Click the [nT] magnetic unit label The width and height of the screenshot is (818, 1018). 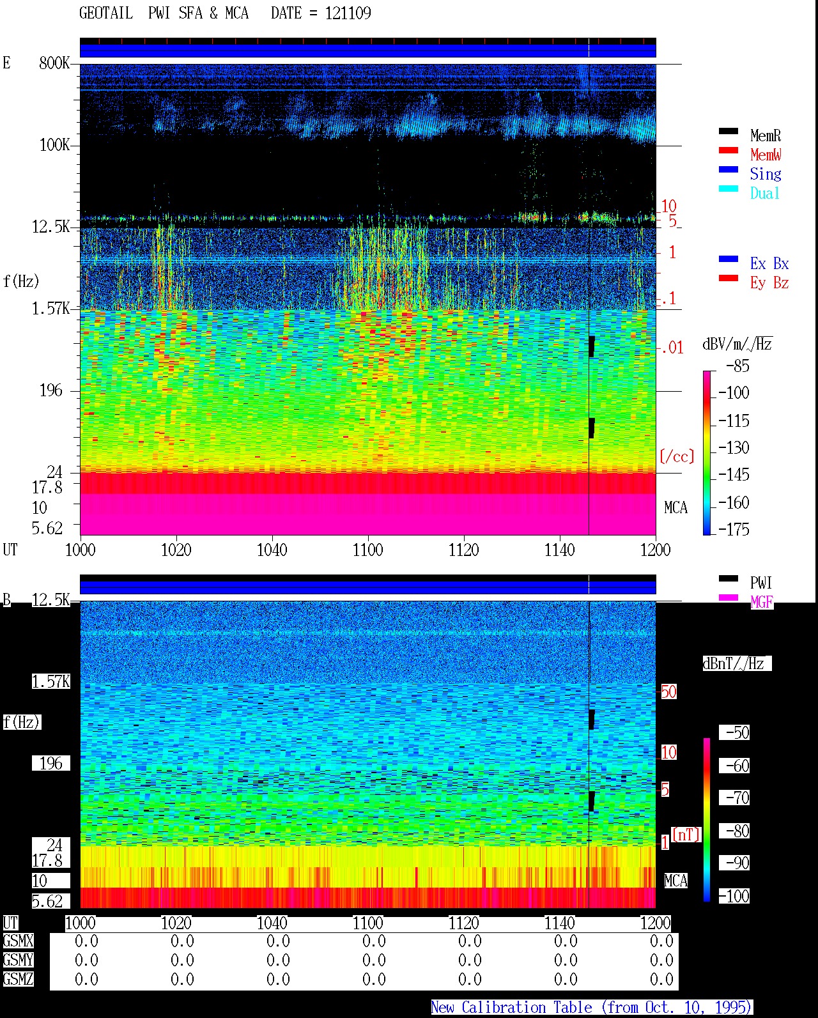tap(686, 834)
